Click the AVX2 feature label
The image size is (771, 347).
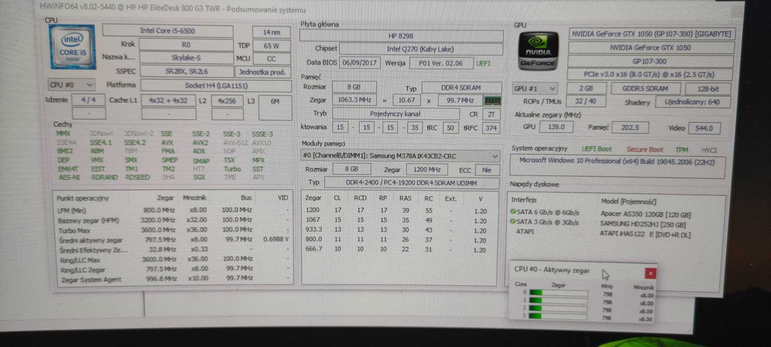[200, 143]
